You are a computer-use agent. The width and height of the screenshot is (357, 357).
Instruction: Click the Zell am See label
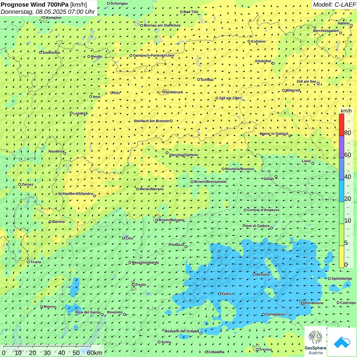click(x=306, y=81)
